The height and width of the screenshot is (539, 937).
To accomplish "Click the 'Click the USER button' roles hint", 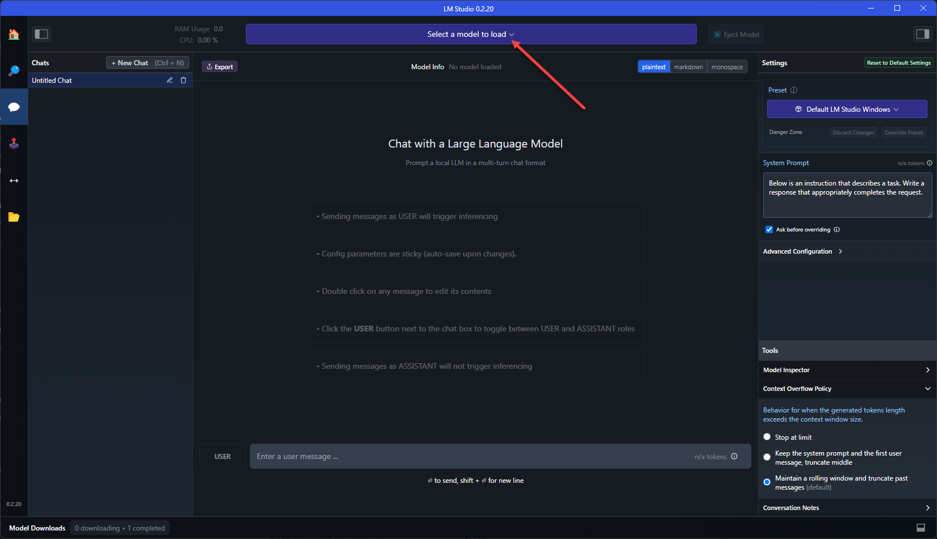I will click(x=475, y=329).
